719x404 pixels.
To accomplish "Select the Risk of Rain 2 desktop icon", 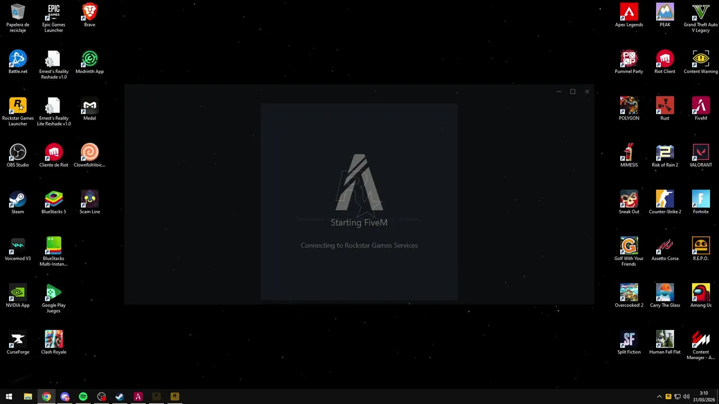I will tap(665, 155).
